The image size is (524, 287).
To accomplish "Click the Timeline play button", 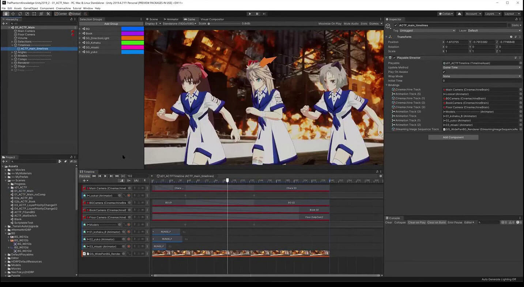I will [105, 176].
